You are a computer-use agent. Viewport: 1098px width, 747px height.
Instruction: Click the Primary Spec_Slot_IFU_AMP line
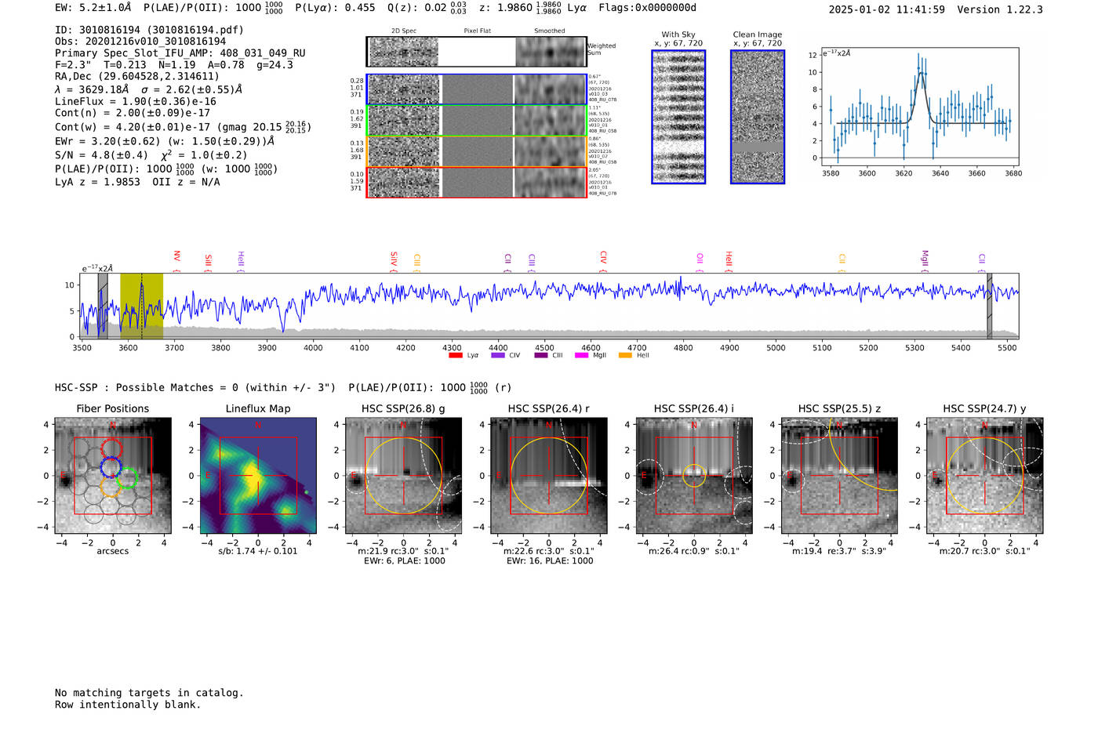pos(180,53)
